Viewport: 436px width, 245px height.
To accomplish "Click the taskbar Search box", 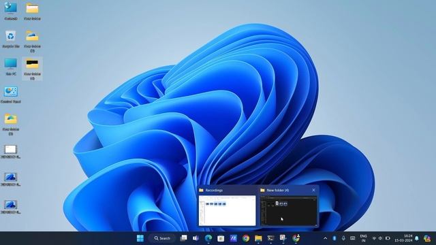I will [162, 238].
